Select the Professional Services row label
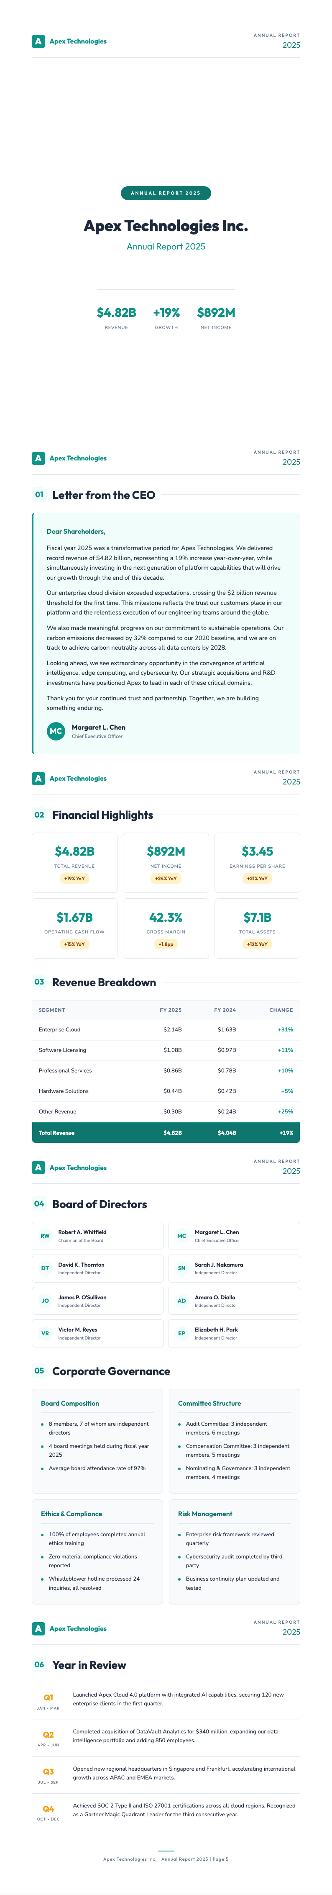 pyautogui.click(x=65, y=1070)
